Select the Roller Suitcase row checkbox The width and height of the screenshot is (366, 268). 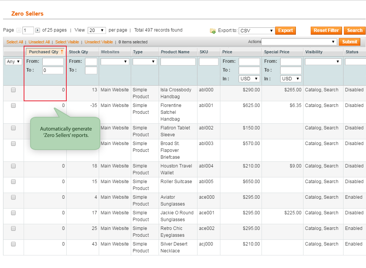click(x=13, y=182)
